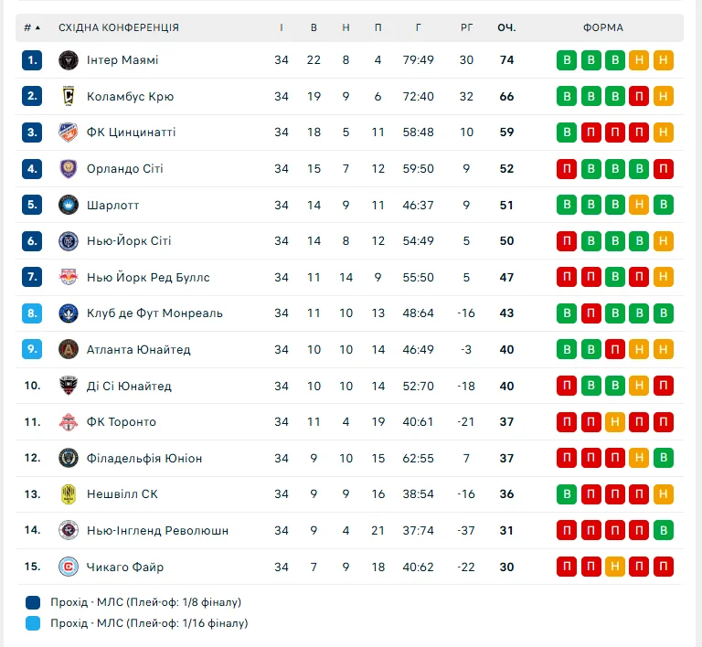Click the rank 1 position badge
The height and width of the screenshot is (647, 702).
click(x=33, y=60)
